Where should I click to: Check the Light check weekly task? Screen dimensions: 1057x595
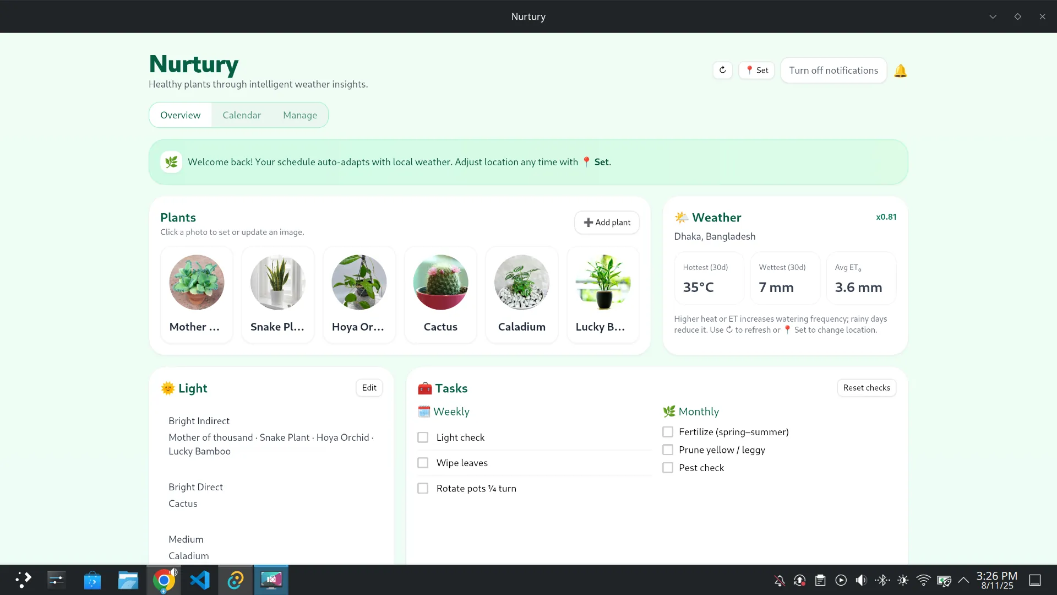pos(422,437)
